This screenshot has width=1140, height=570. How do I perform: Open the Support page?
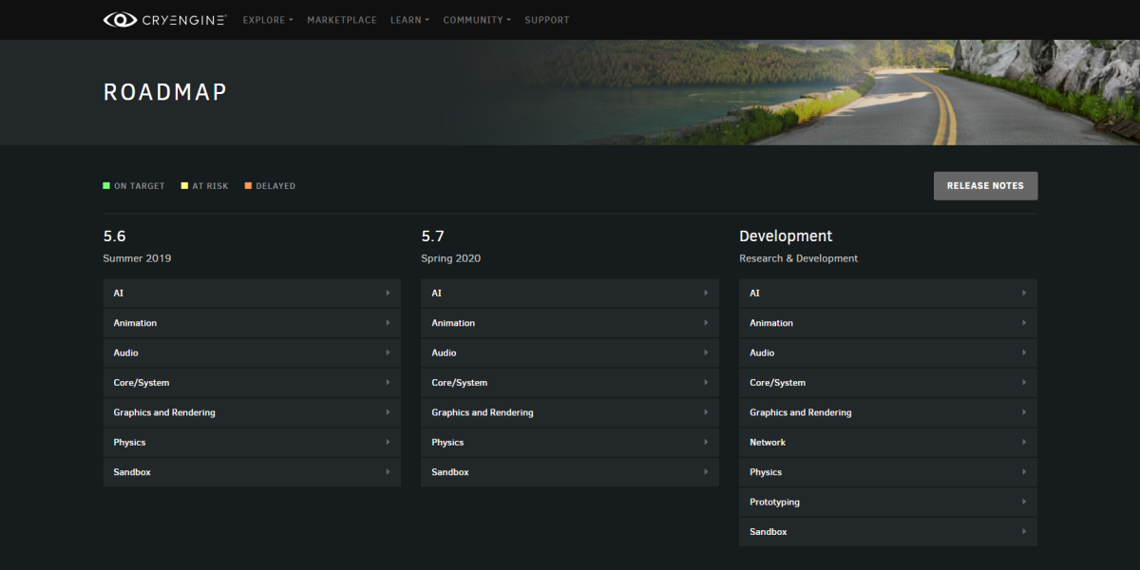pos(546,20)
